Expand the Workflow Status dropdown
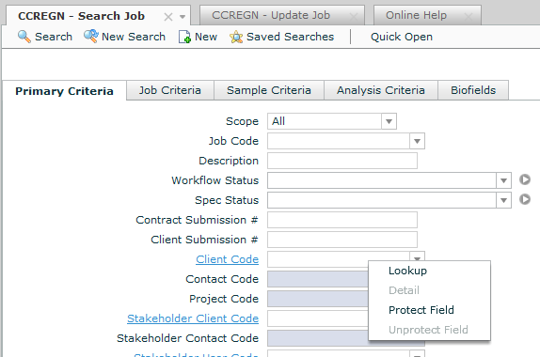Viewport: 540px width, 357px height. [x=503, y=180]
